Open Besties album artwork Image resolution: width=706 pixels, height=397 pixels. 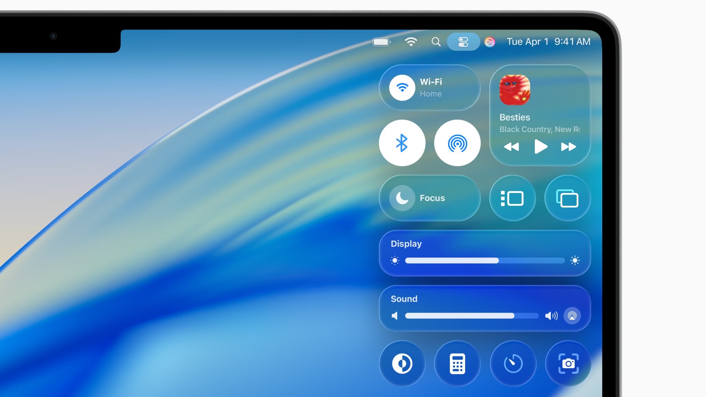click(515, 90)
